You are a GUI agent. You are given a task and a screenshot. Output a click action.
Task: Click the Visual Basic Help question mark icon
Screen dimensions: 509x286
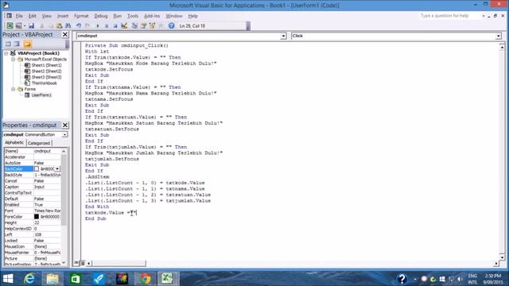[171, 25]
